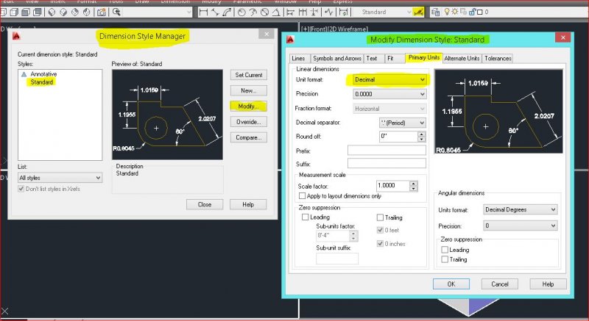Switch to the Alternate Units tab
Screen dimensions: 589x321
(x=462, y=59)
